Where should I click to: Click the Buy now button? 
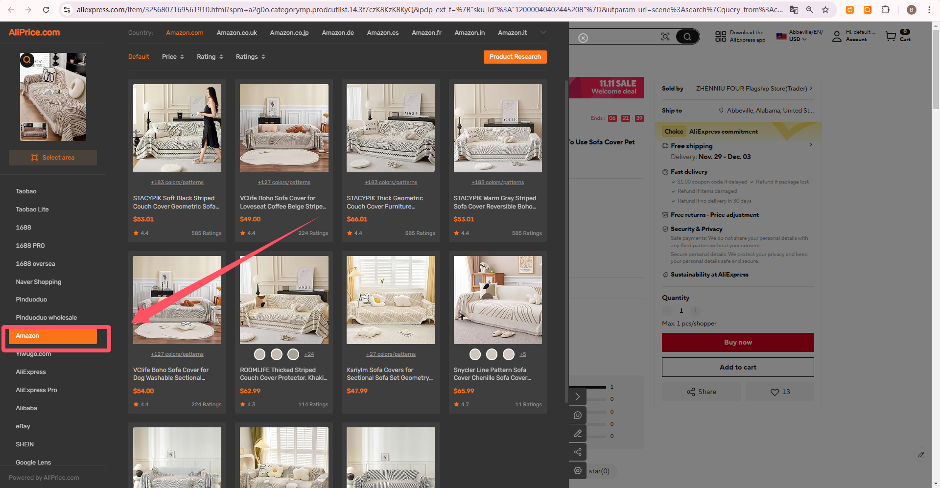click(x=738, y=343)
